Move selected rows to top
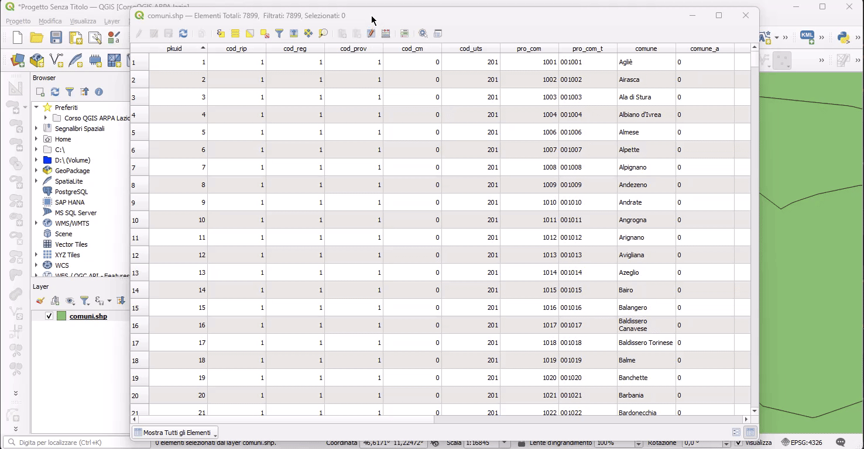This screenshot has height=449, width=864. (294, 34)
